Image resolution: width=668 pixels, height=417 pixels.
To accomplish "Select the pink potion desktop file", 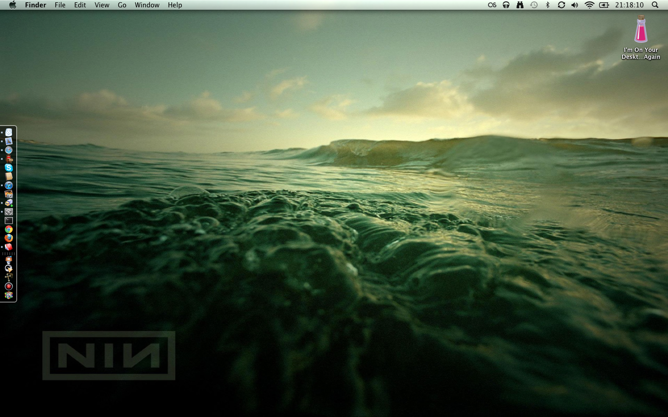I will click(641, 30).
